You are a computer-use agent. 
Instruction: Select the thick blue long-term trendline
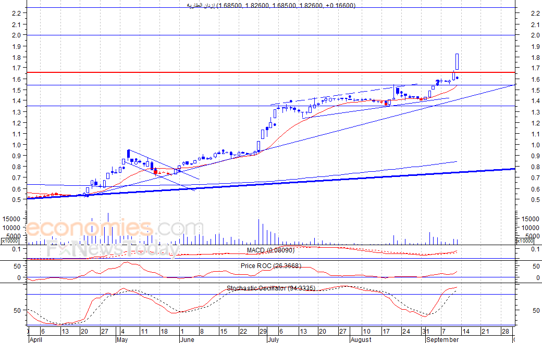click(270, 184)
